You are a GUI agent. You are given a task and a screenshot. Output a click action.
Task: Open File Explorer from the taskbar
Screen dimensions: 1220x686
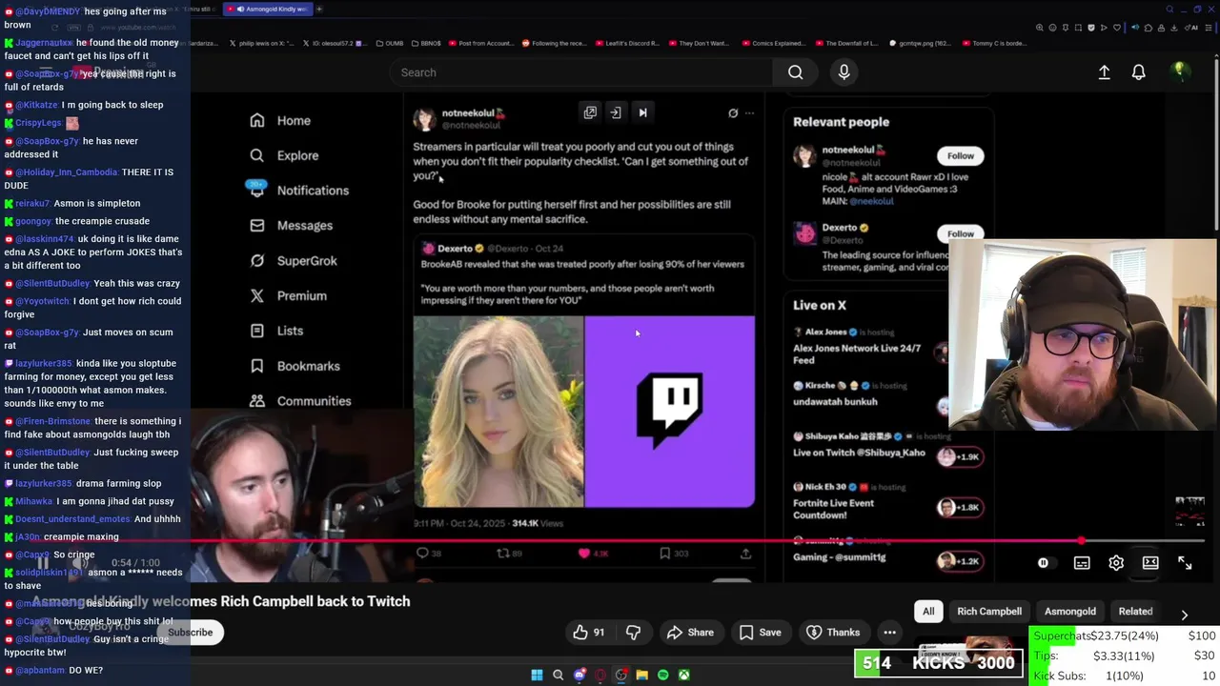click(x=642, y=675)
